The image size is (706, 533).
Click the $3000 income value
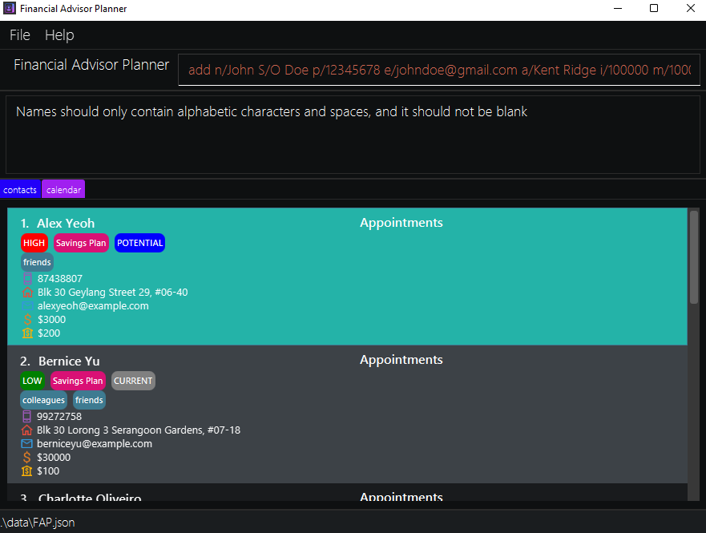pyautogui.click(x=52, y=320)
